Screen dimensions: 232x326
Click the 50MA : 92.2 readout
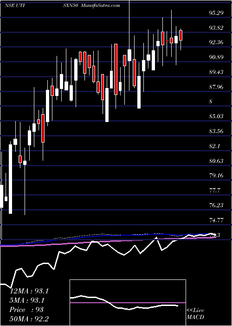coord(29,319)
